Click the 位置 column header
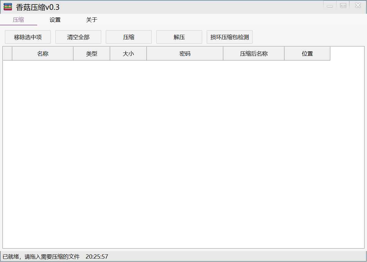This screenshot has height=262, width=367. [x=307, y=53]
